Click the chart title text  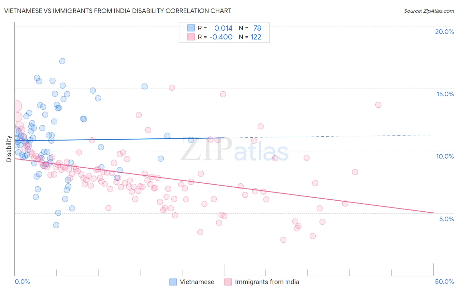(x=118, y=11)
